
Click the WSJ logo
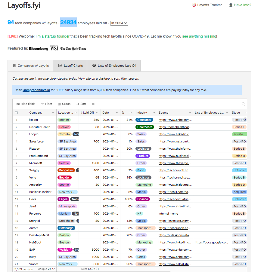(x=54, y=48)
